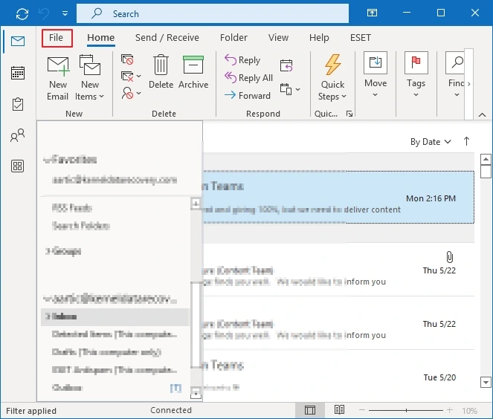Click the Reply All button
493x419 pixels.
pos(248,77)
